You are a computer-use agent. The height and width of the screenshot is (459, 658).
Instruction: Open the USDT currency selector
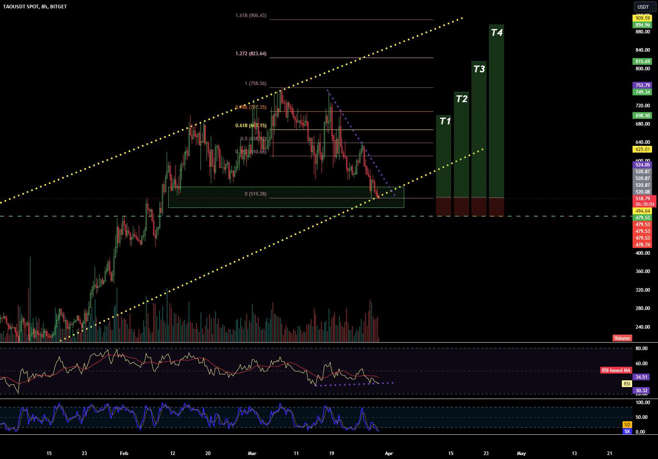click(x=645, y=7)
